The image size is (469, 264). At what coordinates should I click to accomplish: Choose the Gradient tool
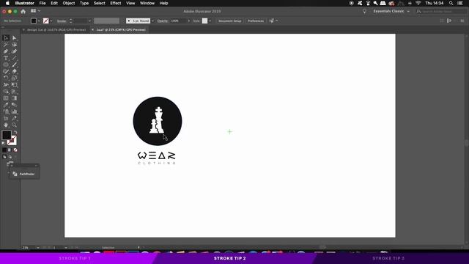tap(14, 98)
